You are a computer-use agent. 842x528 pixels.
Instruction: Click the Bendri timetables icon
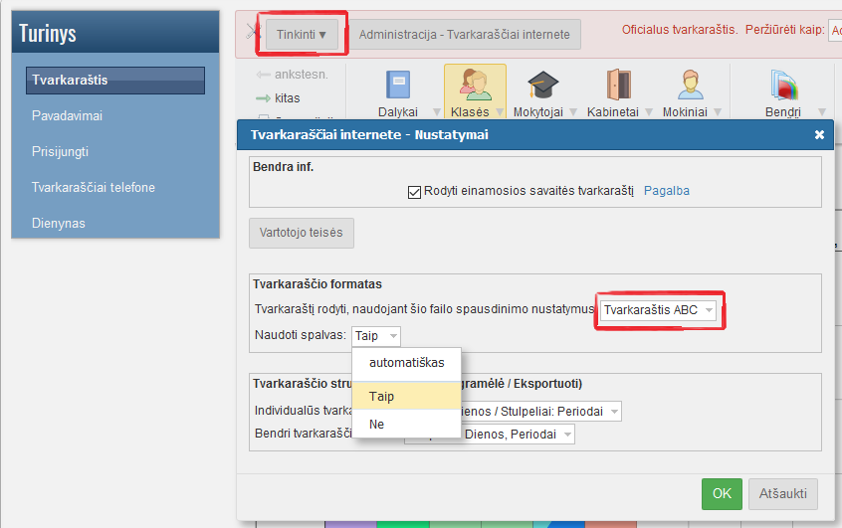click(781, 86)
